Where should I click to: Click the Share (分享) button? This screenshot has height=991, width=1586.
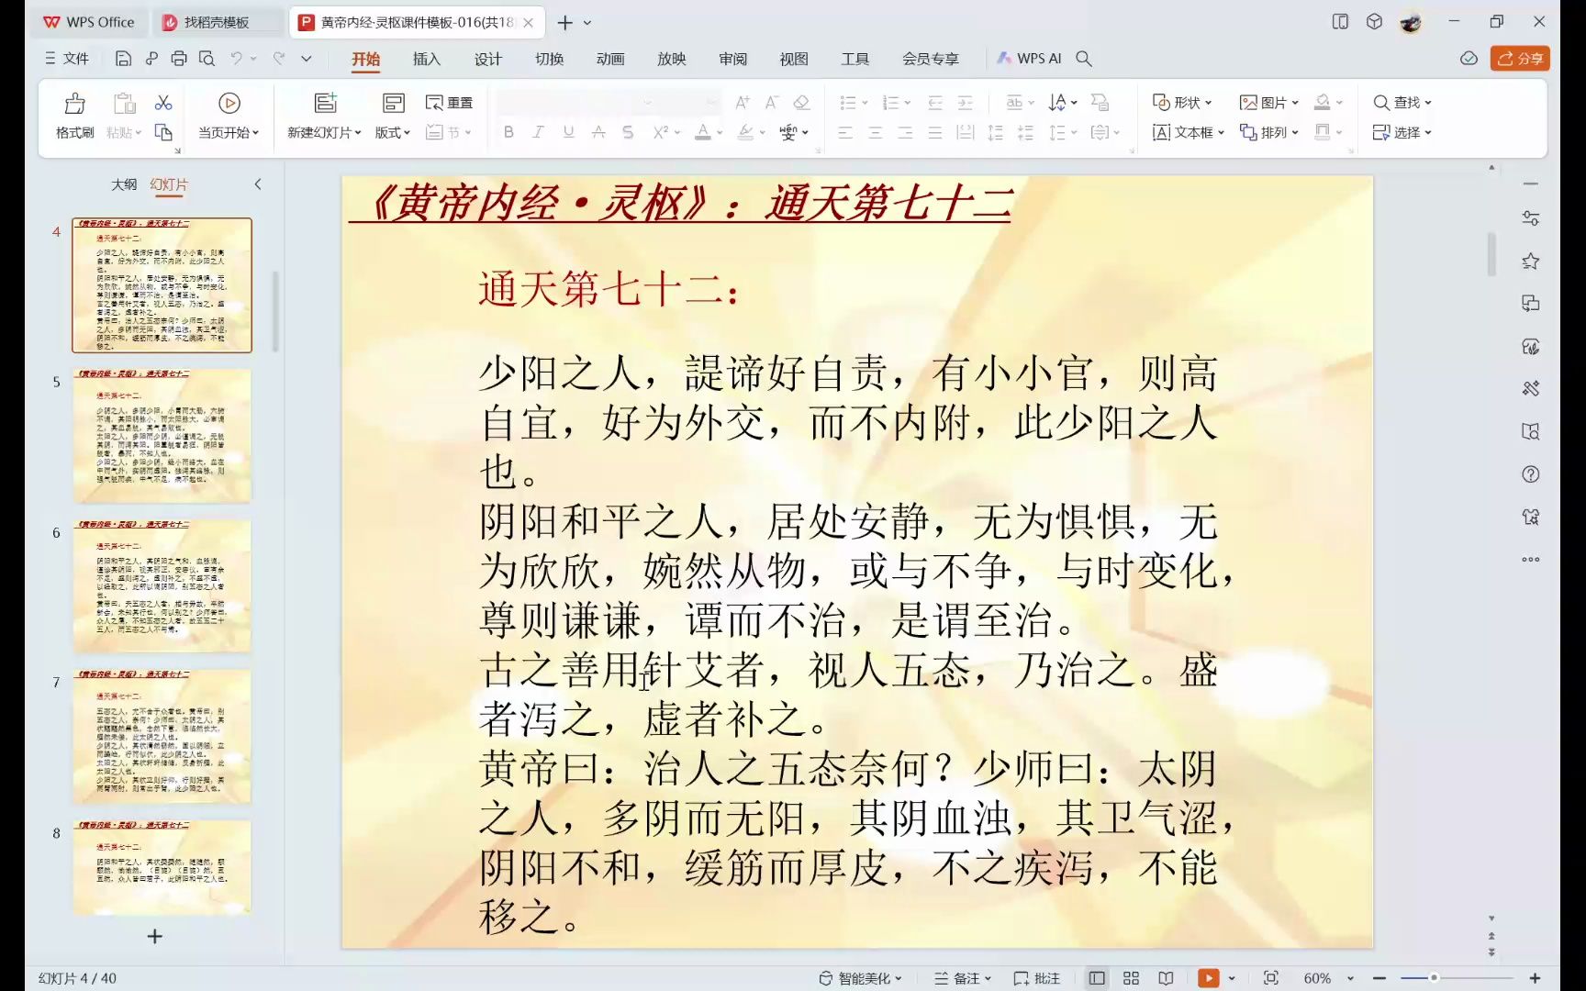[x=1520, y=59]
